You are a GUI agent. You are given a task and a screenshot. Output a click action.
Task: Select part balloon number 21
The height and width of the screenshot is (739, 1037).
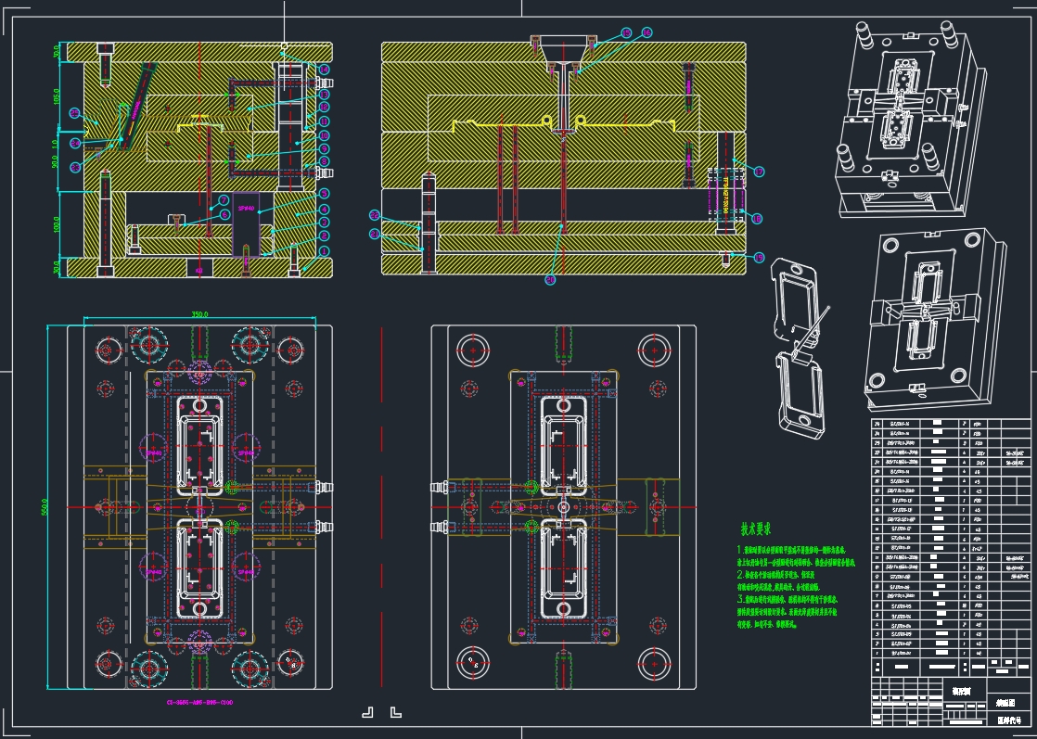(375, 234)
